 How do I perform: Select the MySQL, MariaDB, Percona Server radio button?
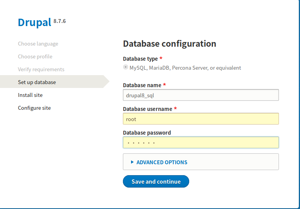(126, 67)
